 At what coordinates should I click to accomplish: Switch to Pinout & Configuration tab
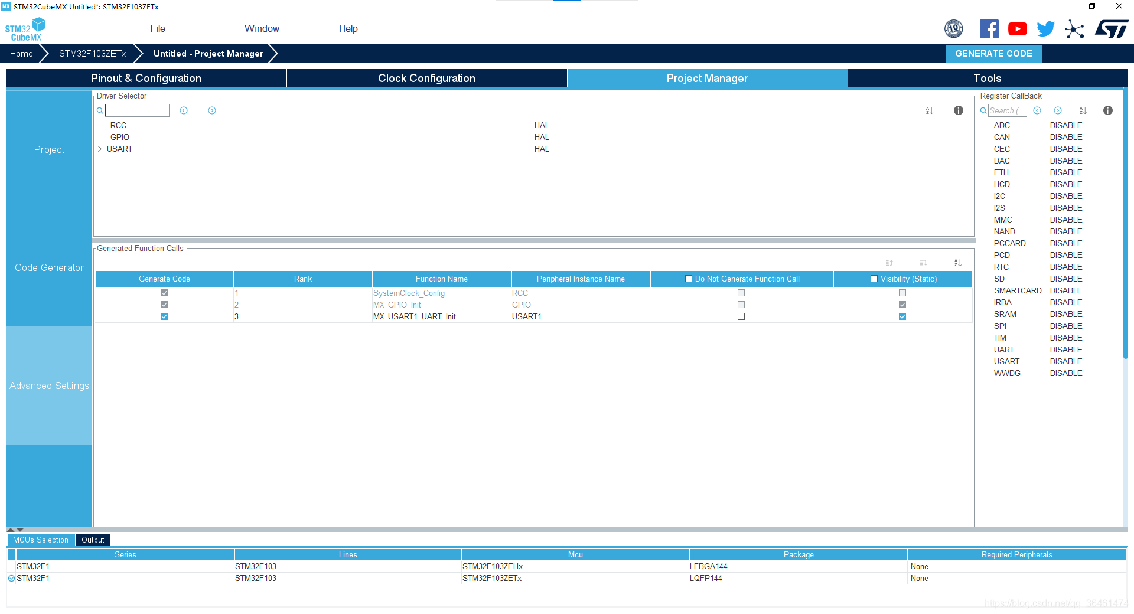coord(146,78)
